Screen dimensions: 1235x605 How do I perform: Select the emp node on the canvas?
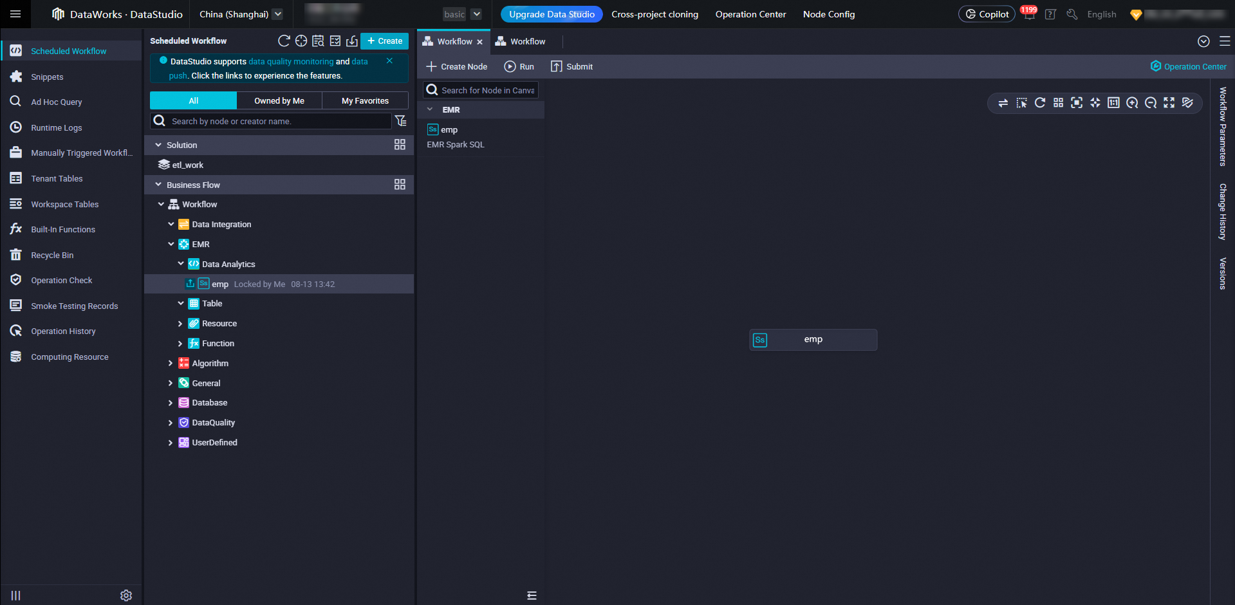[x=813, y=340]
